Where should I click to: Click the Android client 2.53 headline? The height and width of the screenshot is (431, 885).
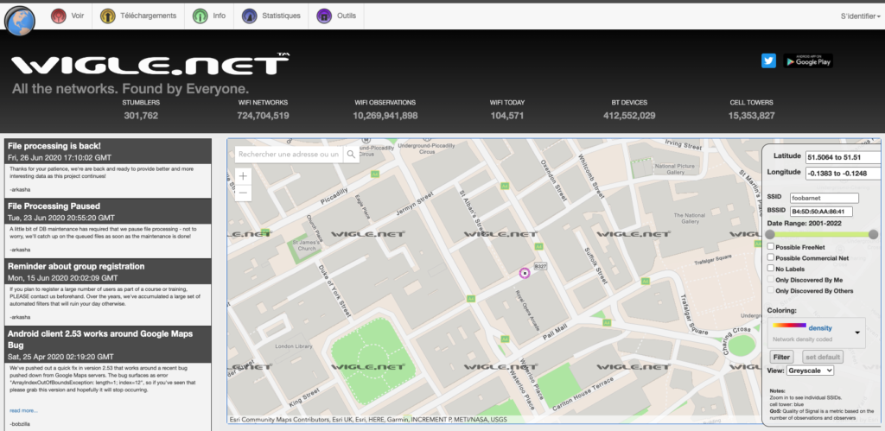100,339
